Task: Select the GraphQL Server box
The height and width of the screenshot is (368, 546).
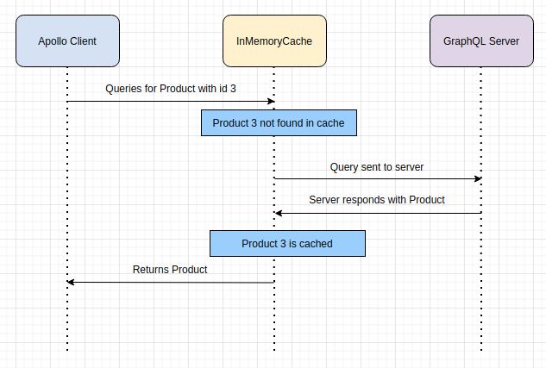Action: pyautogui.click(x=481, y=41)
